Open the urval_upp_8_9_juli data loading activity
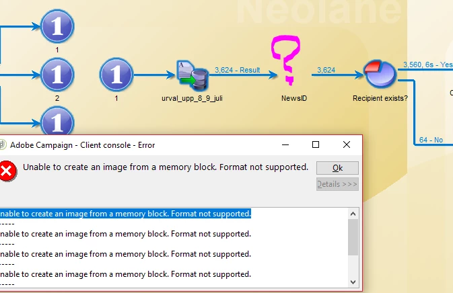Screen dimensions: 453x293 pos(193,75)
